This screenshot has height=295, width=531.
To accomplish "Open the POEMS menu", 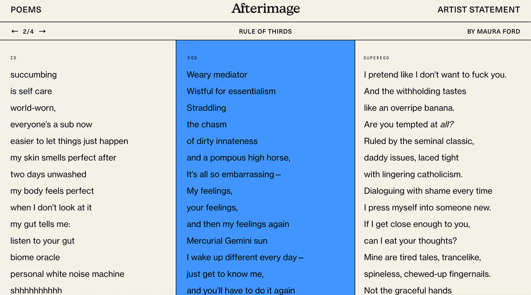I will tap(26, 10).
